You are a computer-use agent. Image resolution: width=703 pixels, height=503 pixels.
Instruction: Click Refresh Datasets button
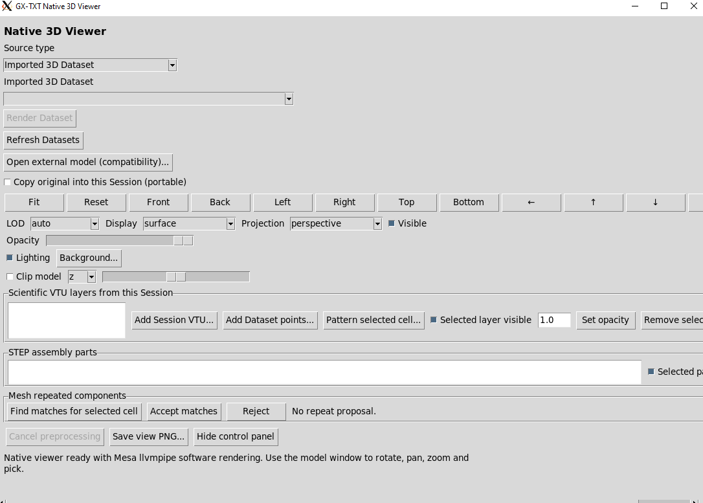43,140
